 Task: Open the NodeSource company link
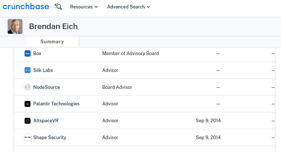pyautogui.click(x=47, y=87)
